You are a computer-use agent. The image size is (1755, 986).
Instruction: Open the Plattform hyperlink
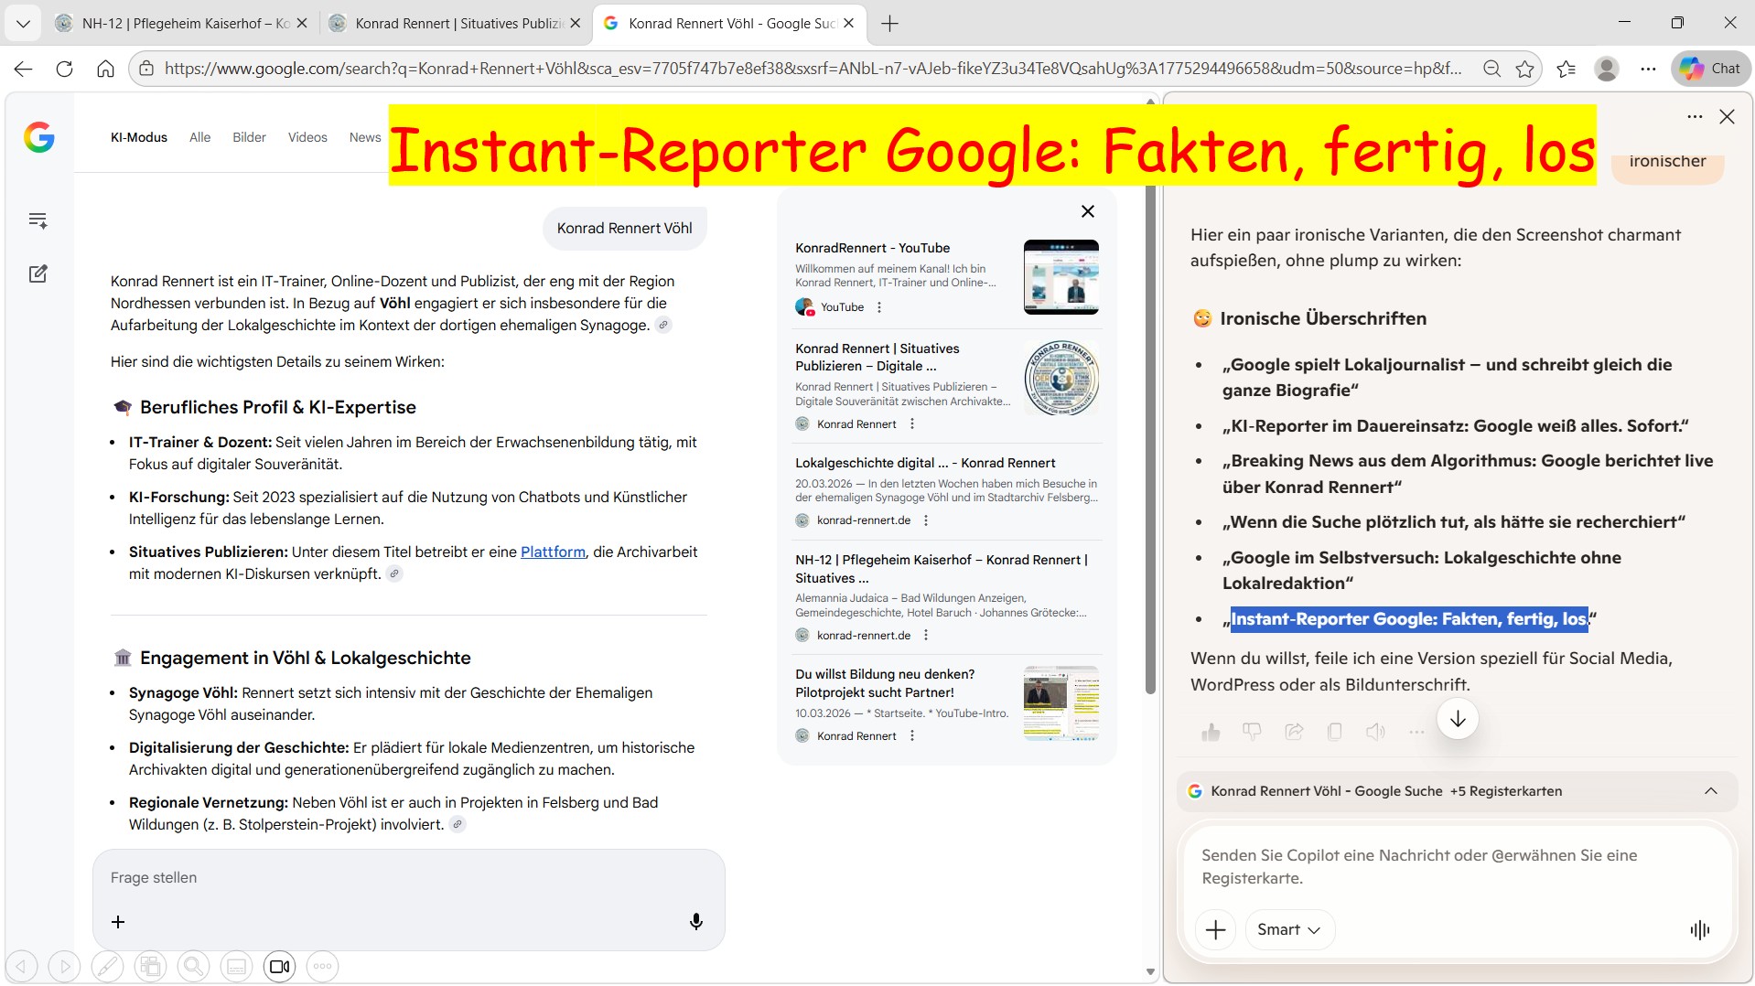553,552
